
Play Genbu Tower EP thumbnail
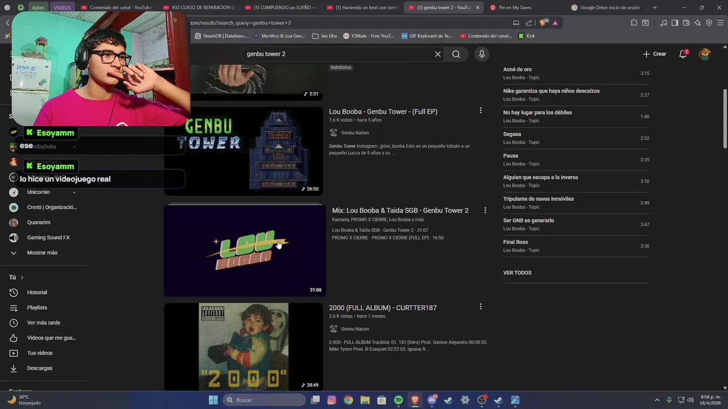coord(243,151)
